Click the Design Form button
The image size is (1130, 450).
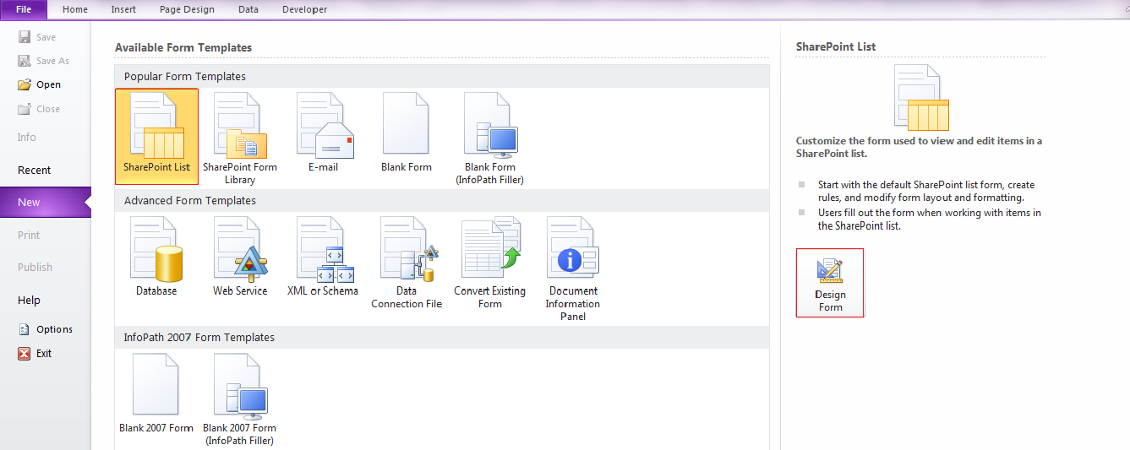(830, 283)
